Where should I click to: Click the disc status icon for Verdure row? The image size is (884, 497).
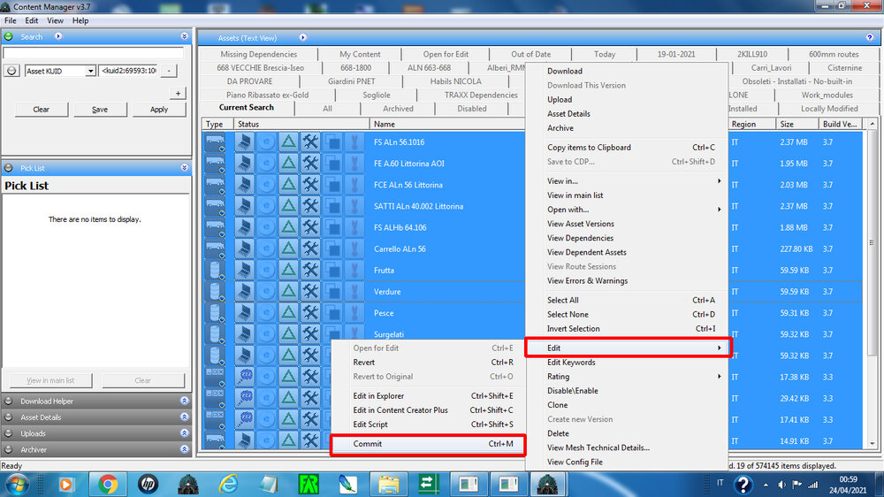click(x=266, y=292)
